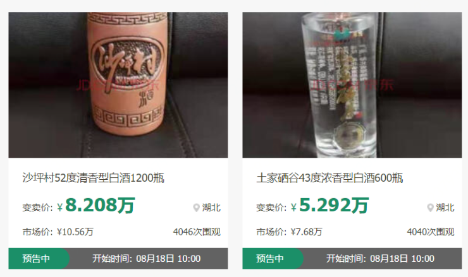This screenshot has width=468, height=277.
Task: Click the 4046次围观 view count
Action: 197,232
